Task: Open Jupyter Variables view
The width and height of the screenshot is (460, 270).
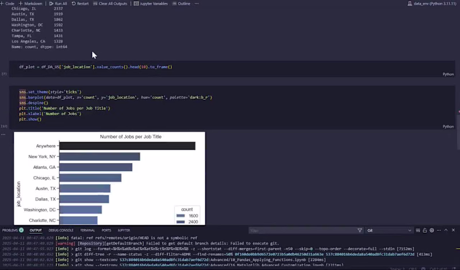Action: [x=151, y=3]
